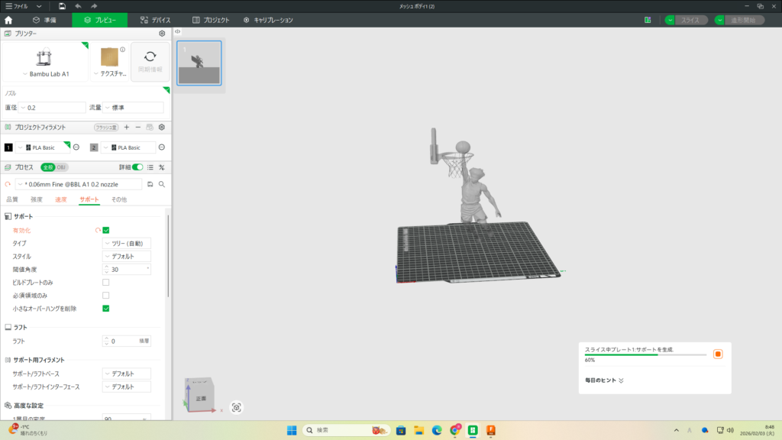
Task: Click the Home icon in top bar
Action: [8, 20]
